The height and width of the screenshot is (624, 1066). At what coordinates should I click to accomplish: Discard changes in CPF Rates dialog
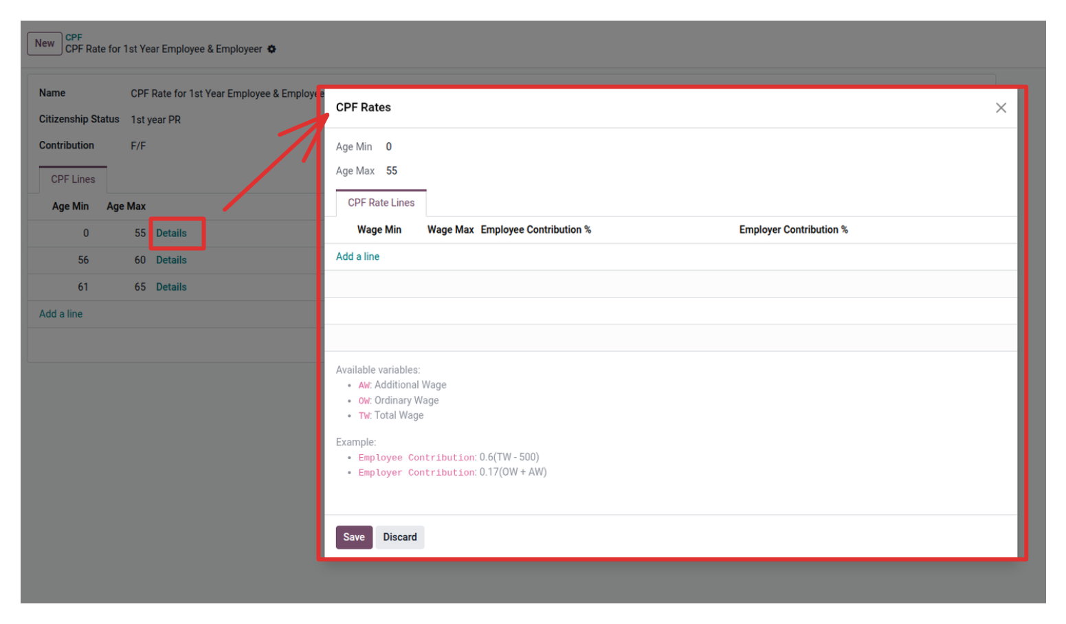pos(399,537)
